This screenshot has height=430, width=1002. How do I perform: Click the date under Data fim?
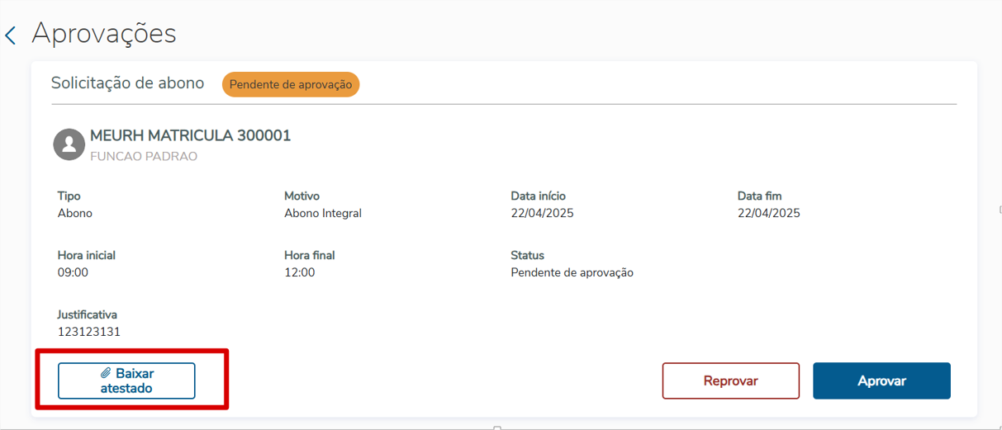[768, 213]
